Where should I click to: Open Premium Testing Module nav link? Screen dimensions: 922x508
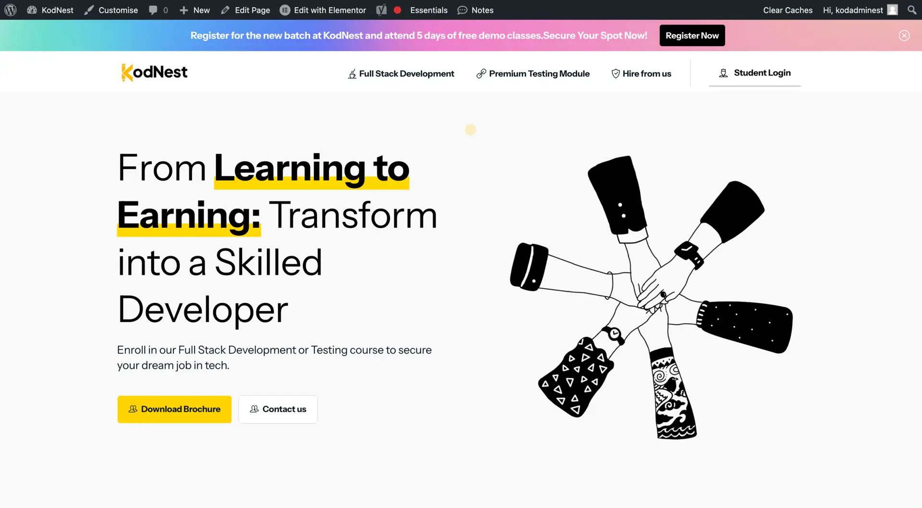click(533, 73)
